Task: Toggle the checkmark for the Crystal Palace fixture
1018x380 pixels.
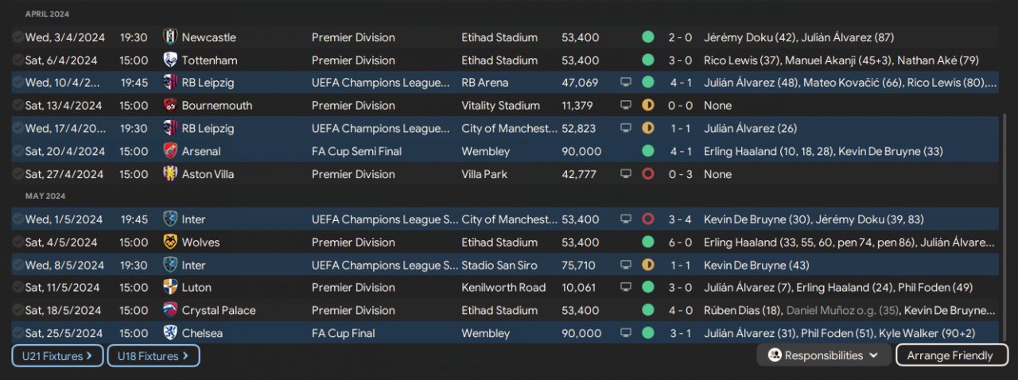Action: click(17, 311)
